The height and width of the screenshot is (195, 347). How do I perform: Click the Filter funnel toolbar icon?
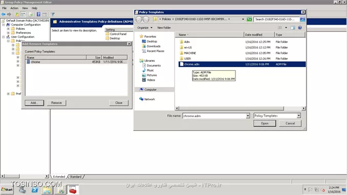[x=53, y=14]
